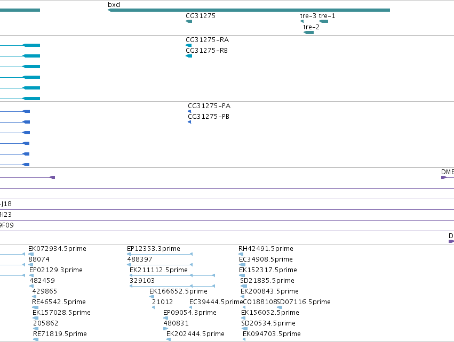Select the bxd gene bar
Image resolution: width=454 pixels, height=342 pixels.
point(249,10)
